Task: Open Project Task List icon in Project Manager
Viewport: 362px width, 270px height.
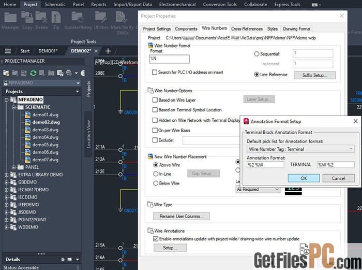Action: (x=42, y=74)
